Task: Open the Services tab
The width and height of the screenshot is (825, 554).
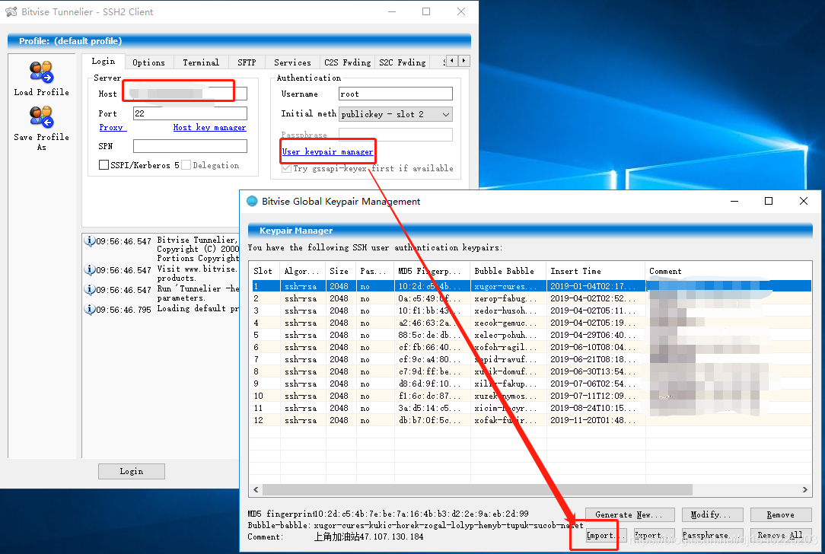Action: (291, 62)
